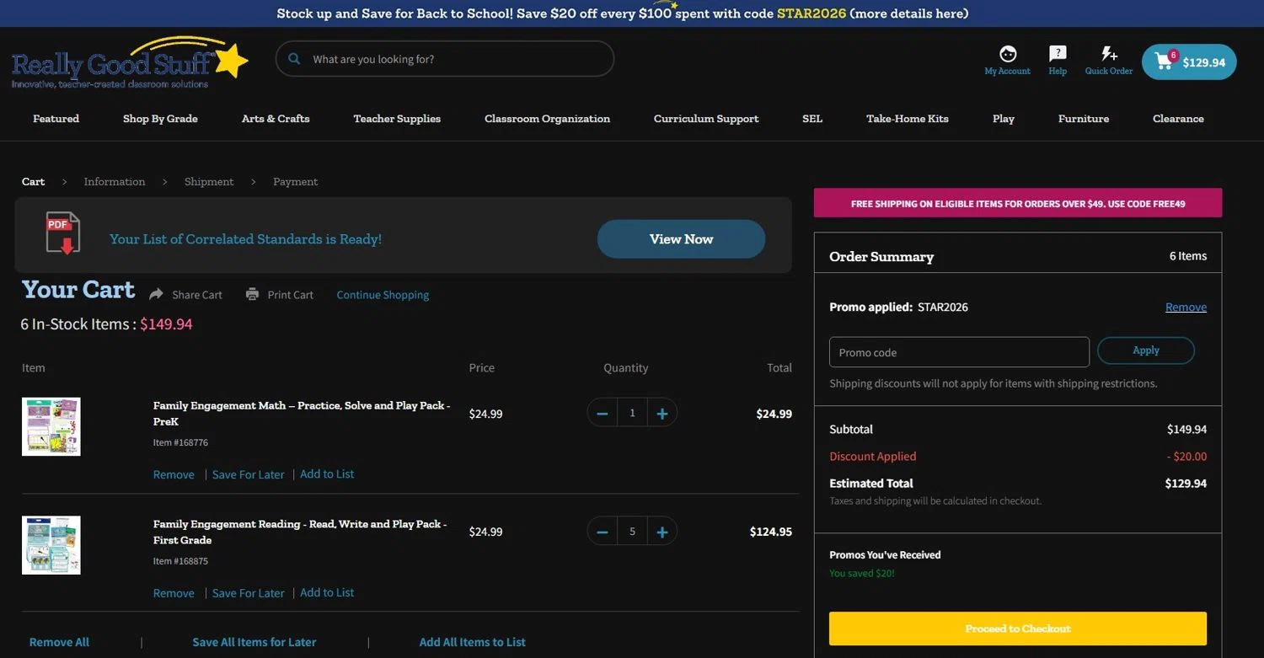This screenshot has width=1264, height=658.
Task: Click Remove All link
Action: click(59, 642)
